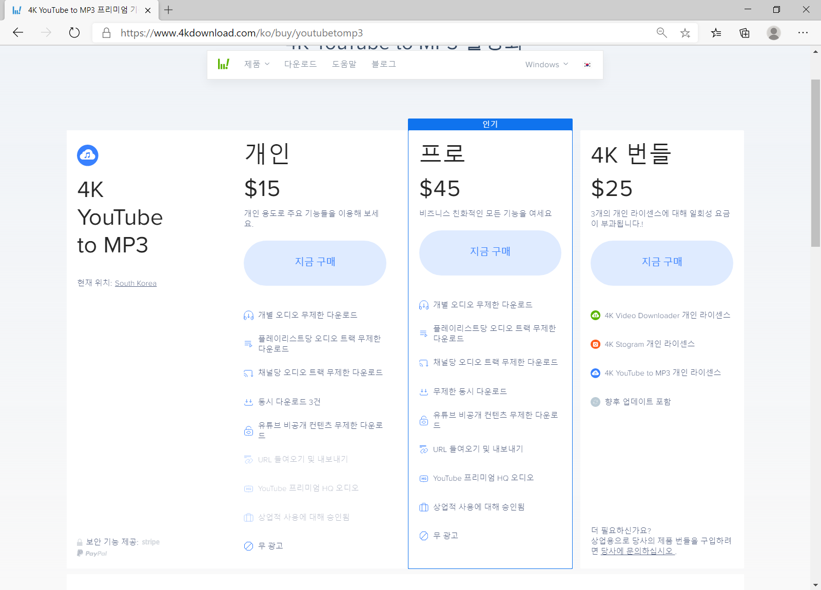Click the 4K Download logo in navbar
The width and height of the screenshot is (821, 590).
223,64
